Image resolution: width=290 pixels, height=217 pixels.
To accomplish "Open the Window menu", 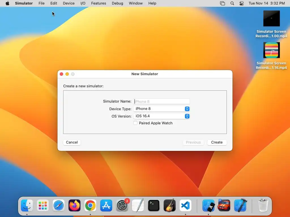I will tap(136, 3).
